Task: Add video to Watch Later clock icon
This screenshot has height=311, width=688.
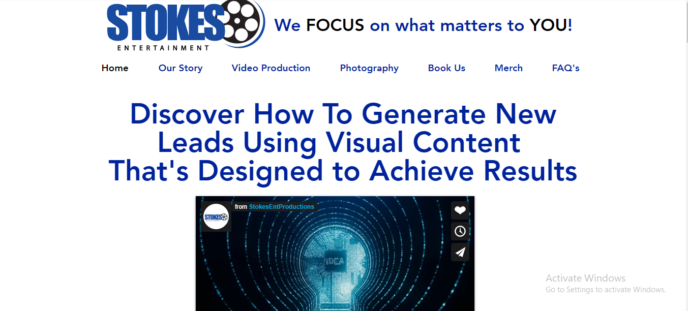Action: (460, 231)
